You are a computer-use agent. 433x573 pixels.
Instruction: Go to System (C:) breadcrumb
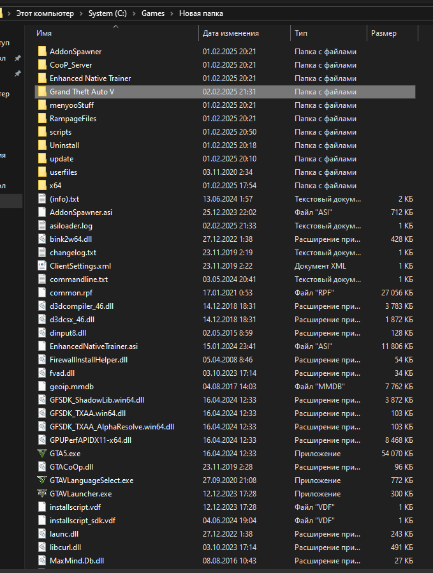(107, 13)
